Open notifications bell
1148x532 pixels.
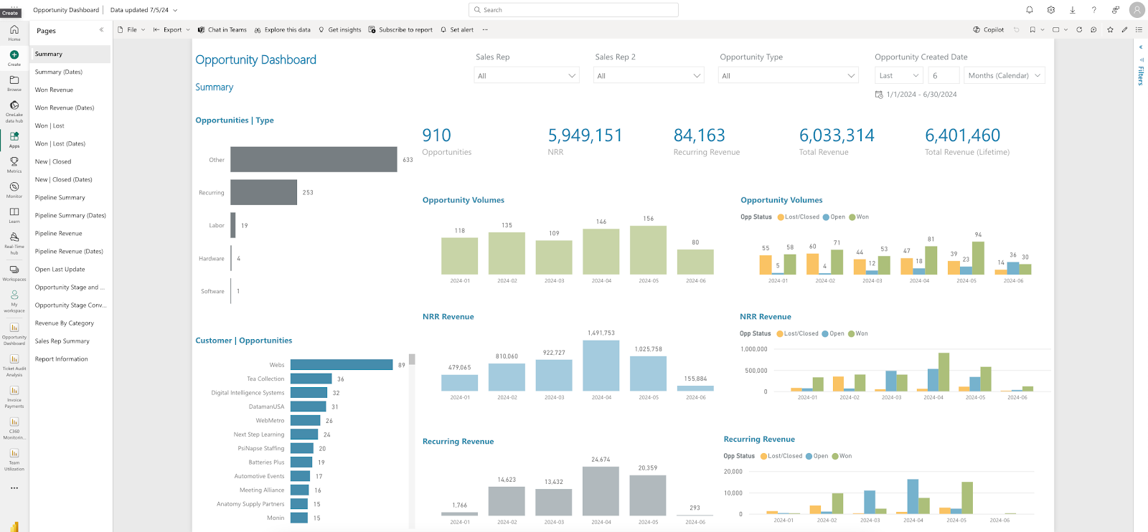click(x=1030, y=10)
